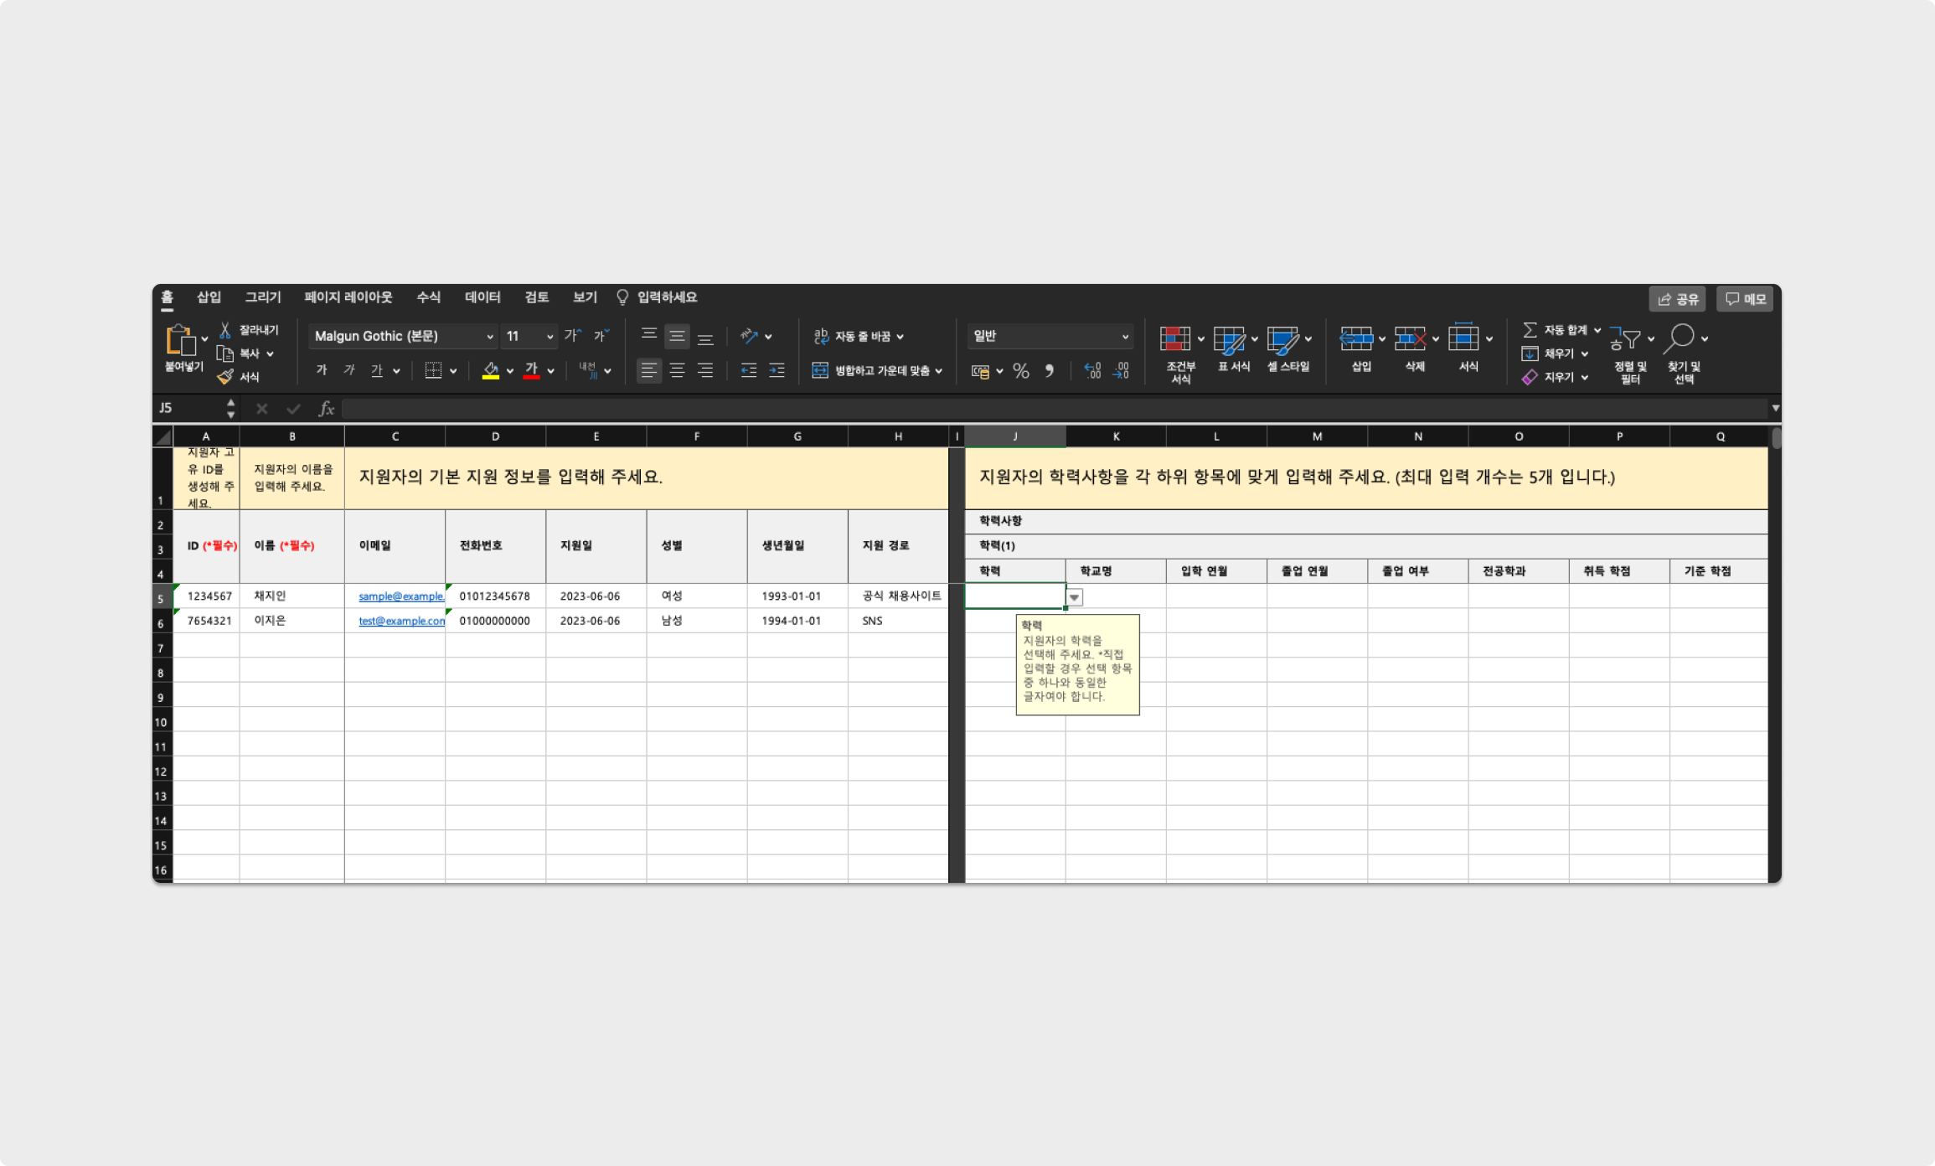Decrease font size with the smaller 가 icon

(601, 336)
